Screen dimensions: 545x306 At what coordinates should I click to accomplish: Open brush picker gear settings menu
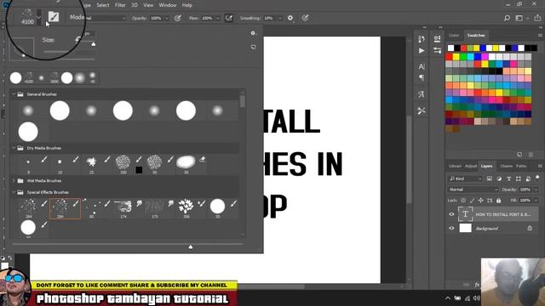pos(254,33)
